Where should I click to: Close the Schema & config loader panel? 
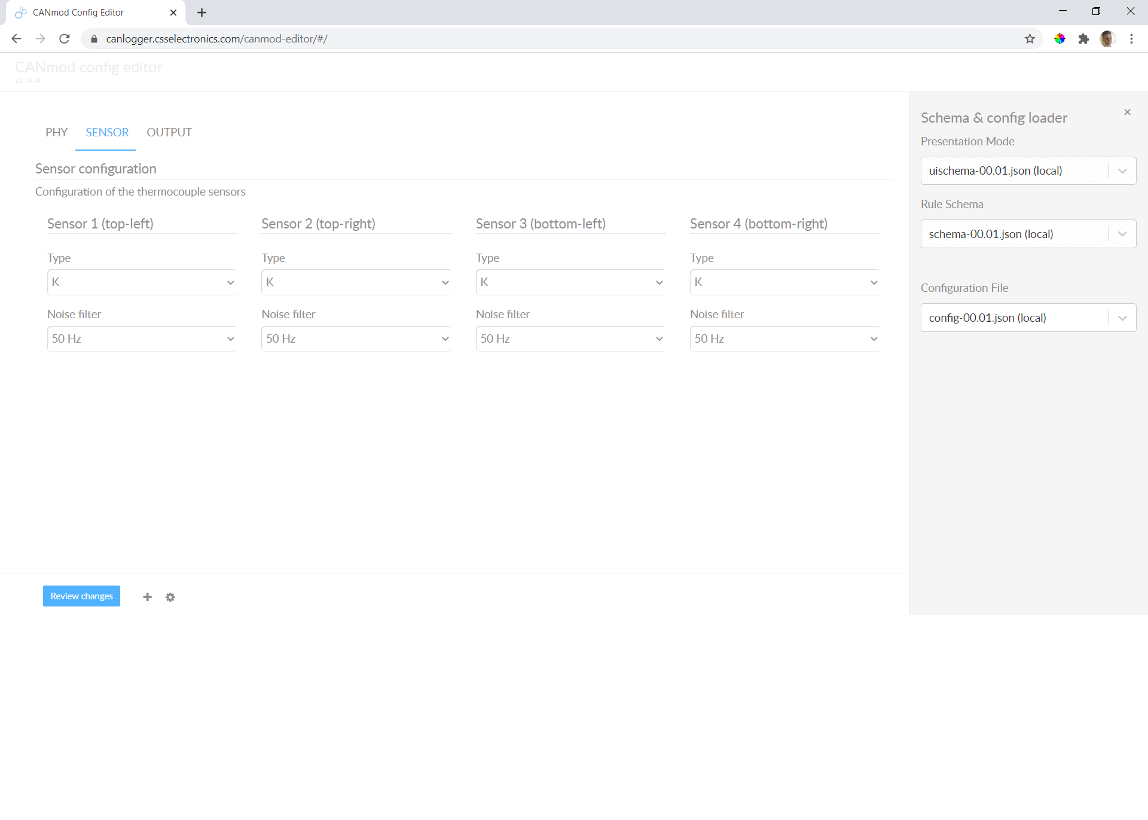[x=1128, y=112]
